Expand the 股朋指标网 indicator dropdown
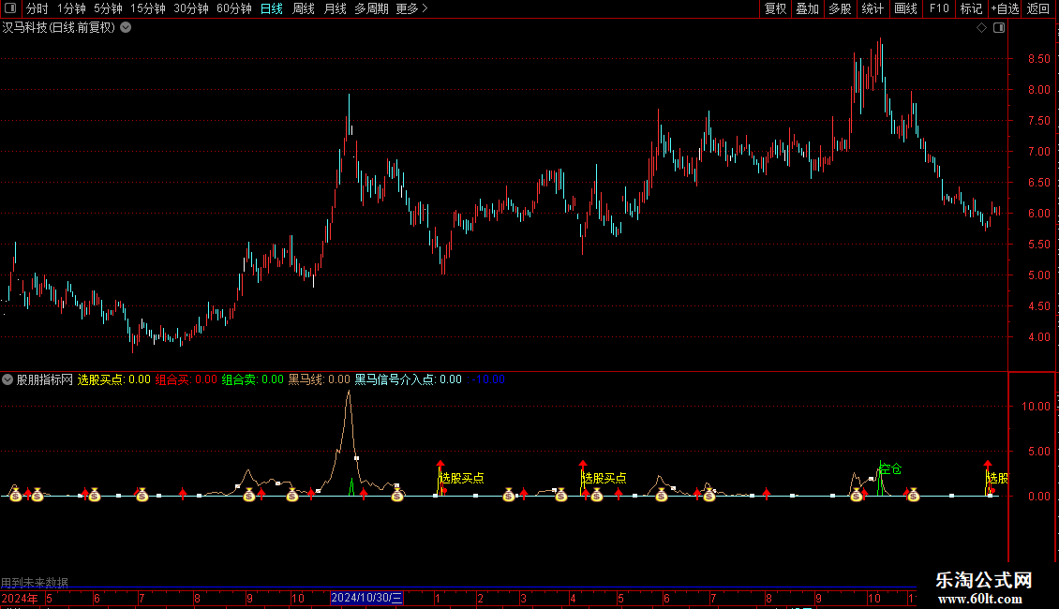The image size is (1059, 609). coord(7,379)
